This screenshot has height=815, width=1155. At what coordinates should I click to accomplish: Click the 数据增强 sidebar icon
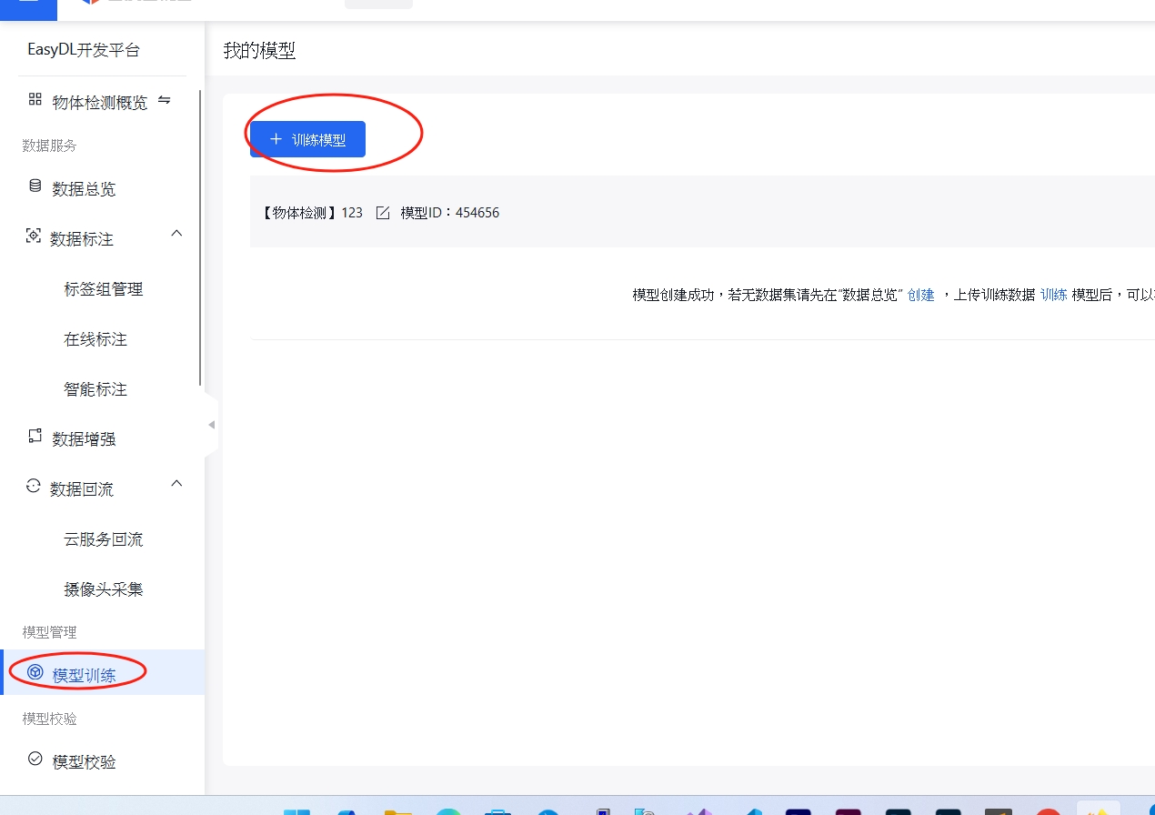coord(35,436)
